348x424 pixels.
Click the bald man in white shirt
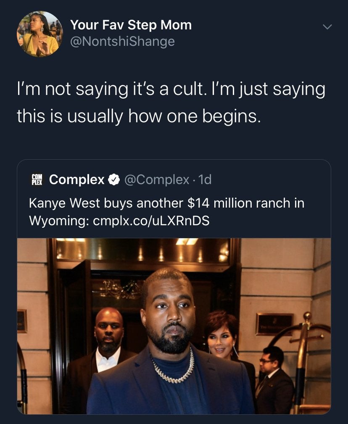tap(108, 336)
